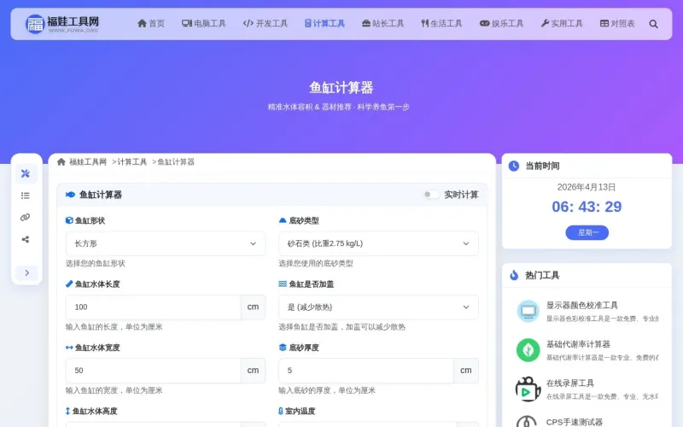Image resolution: width=683 pixels, height=427 pixels.
Task: Open the 在线录屏工具 link
Action: [570, 383]
